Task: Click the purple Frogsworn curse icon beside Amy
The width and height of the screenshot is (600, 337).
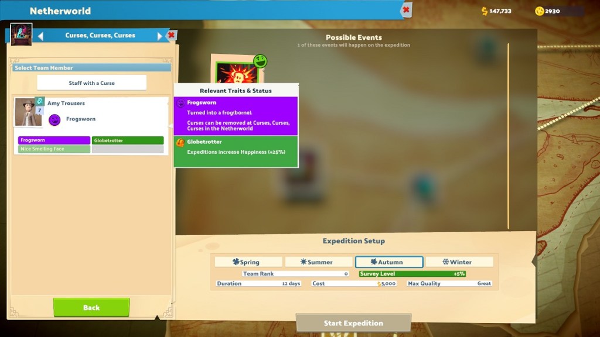Action: coord(54,120)
